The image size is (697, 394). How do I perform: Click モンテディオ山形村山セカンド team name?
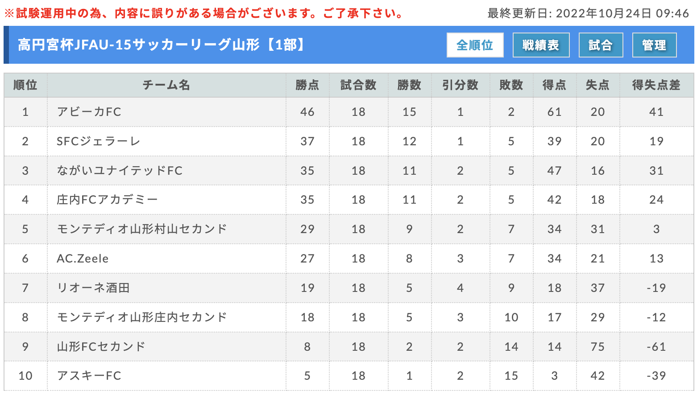(x=142, y=229)
